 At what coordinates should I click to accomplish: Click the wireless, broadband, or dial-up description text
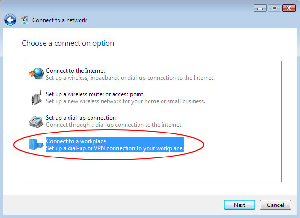point(130,78)
